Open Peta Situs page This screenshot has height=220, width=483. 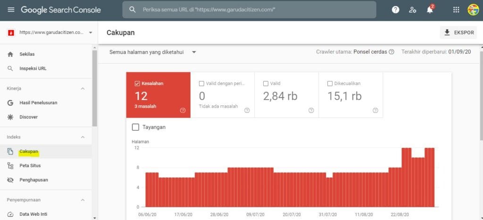click(x=46, y=166)
